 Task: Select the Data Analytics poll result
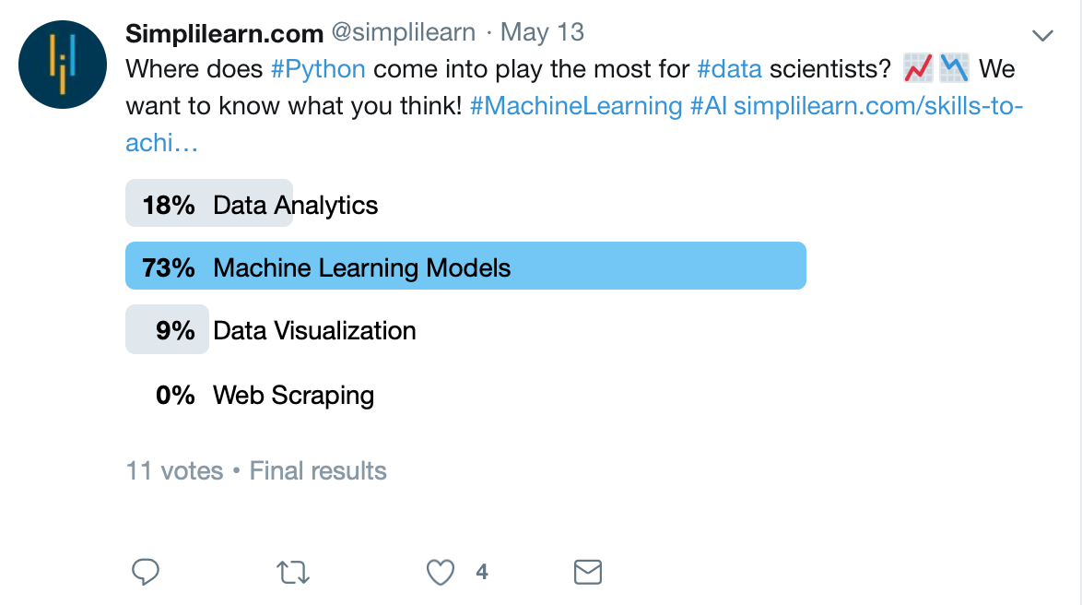pyautogui.click(x=295, y=205)
